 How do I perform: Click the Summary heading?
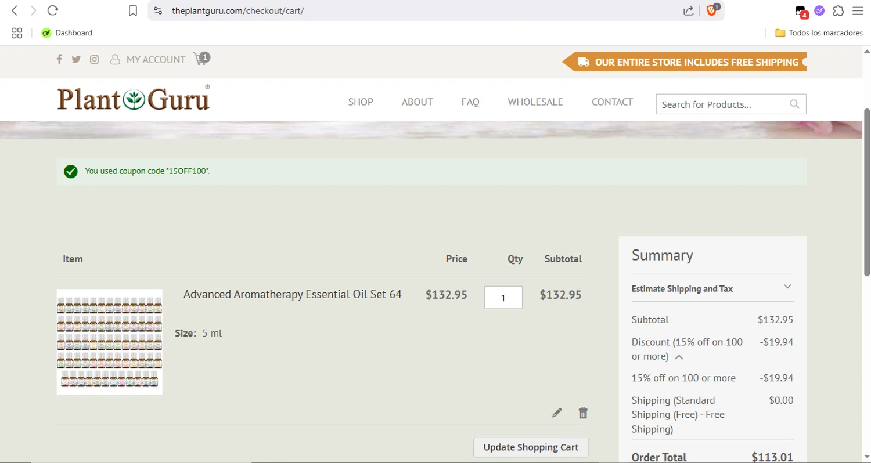tap(662, 255)
